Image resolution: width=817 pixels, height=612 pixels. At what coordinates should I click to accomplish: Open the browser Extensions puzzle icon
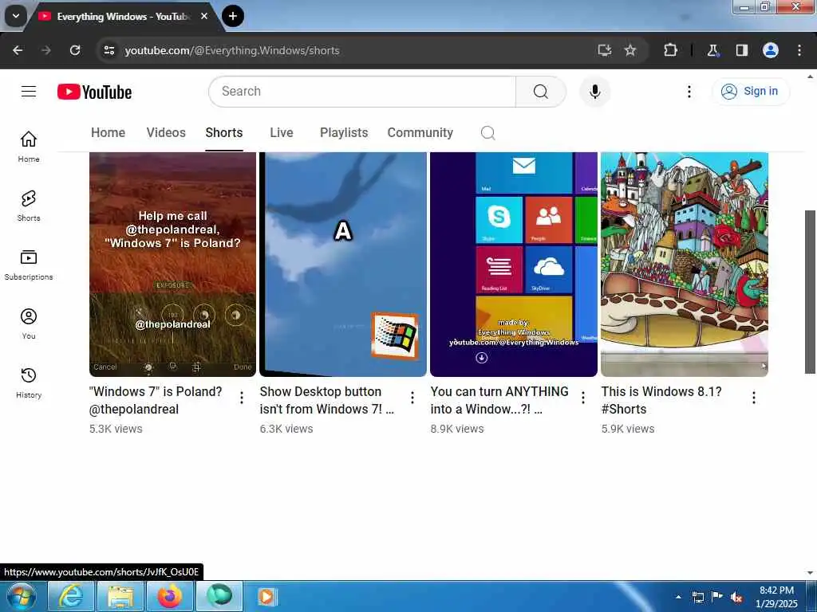click(670, 50)
